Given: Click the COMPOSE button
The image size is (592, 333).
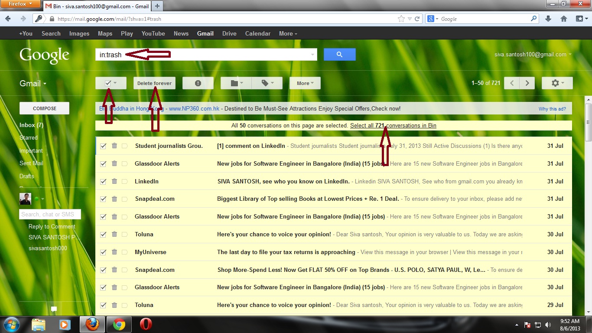Looking at the screenshot, I should (44, 108).
